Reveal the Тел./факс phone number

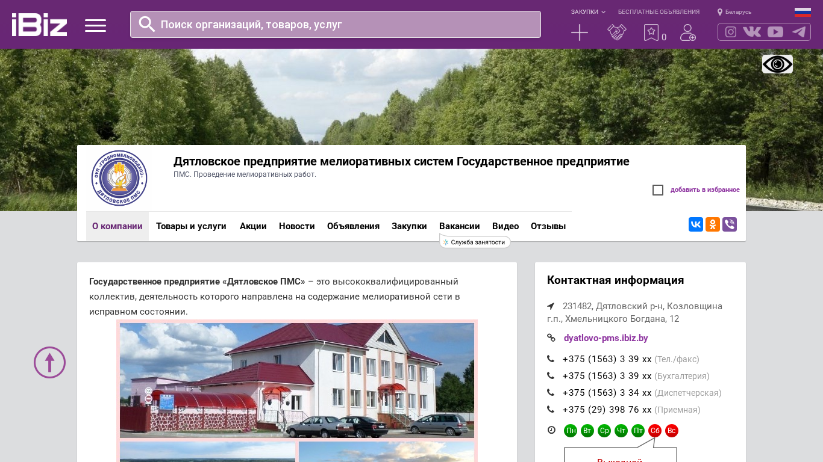coord(607,359)
